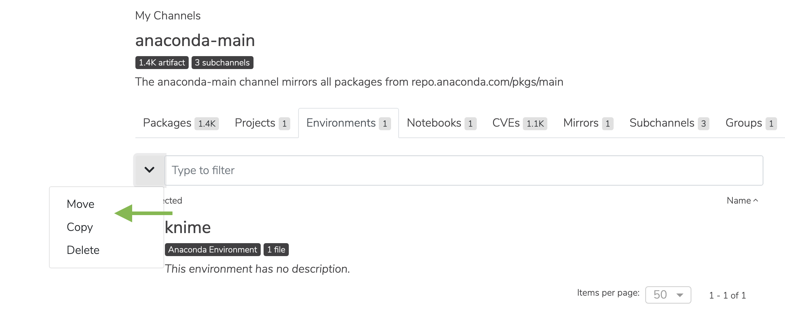Click the 3 subchannels badge
The width and height of the screenshot is (785, 323).
222,63
